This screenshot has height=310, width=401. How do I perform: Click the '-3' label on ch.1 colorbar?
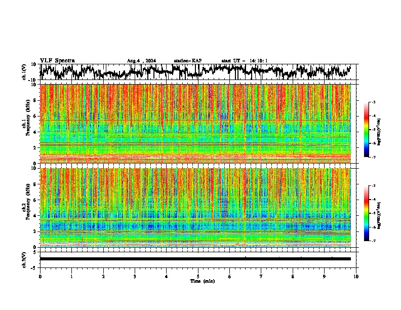tap(374, 102)
